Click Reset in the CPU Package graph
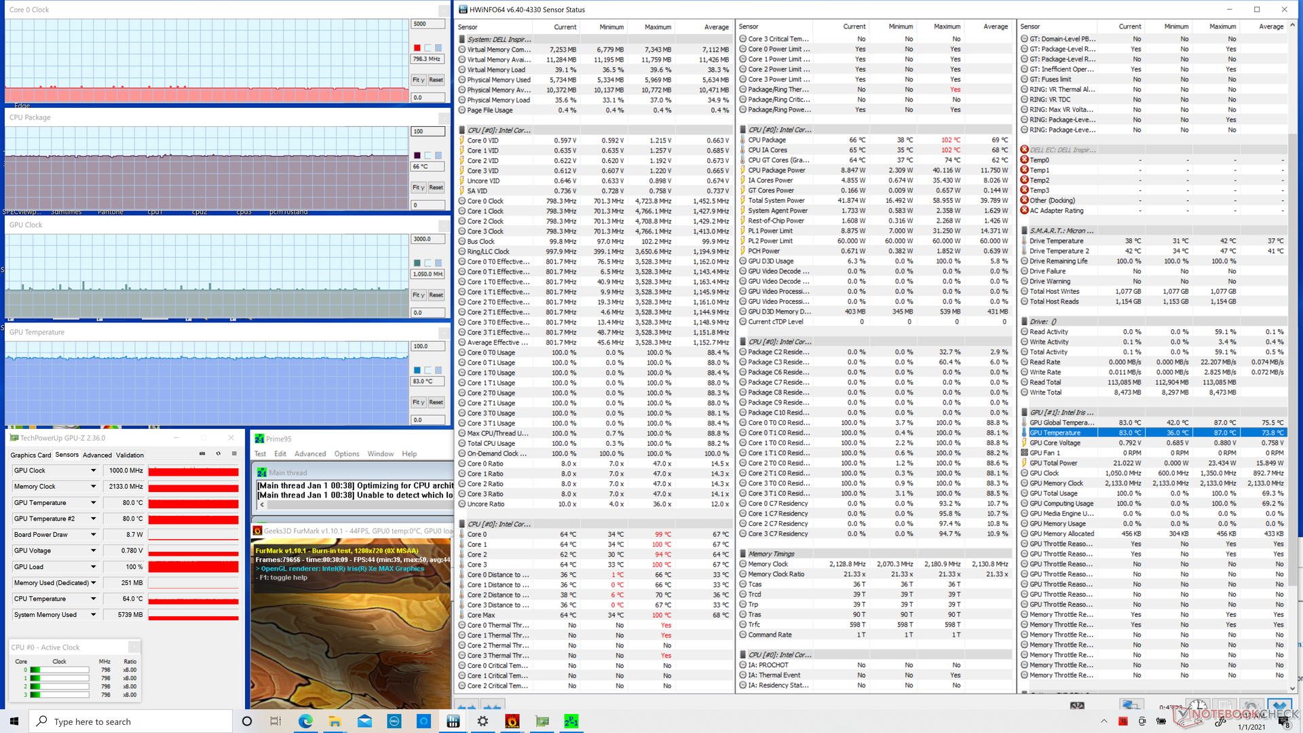The width and height of the screenshot is (1303, 733). (x=436, y=187)
